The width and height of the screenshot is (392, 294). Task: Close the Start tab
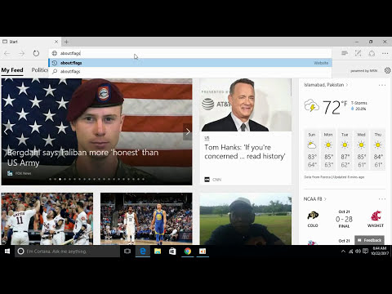click(x=56, y=42)
